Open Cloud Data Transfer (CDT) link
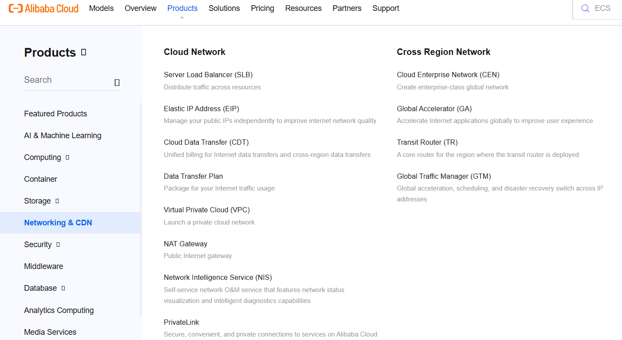The image size is (622, 340). 206,143
